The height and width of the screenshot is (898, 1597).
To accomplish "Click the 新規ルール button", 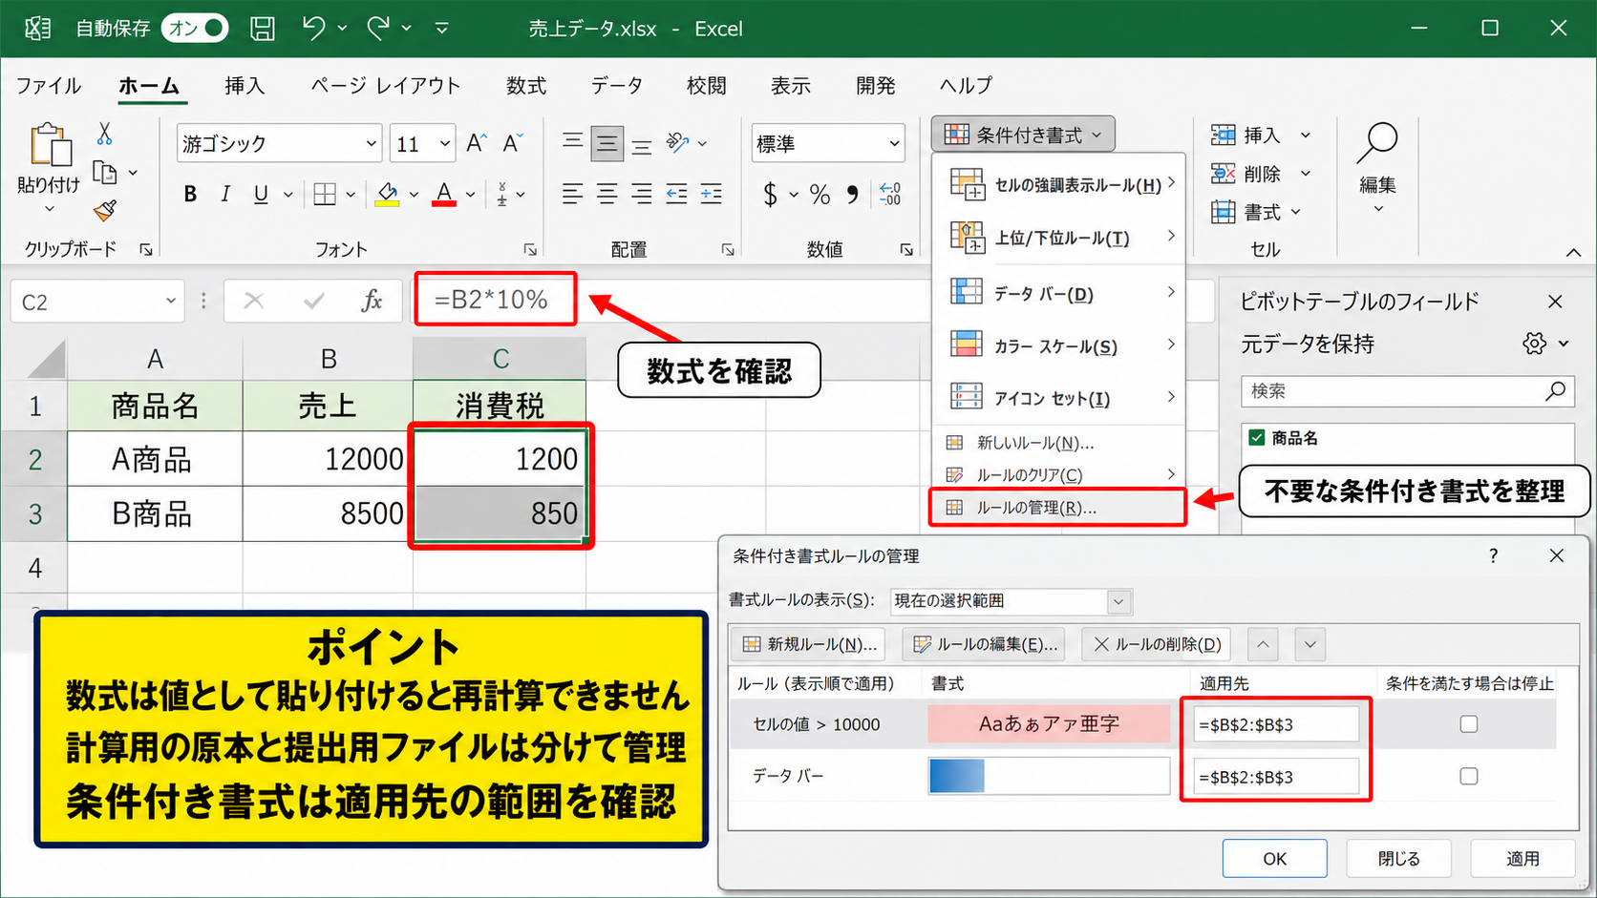I will (x=809, y=644).
